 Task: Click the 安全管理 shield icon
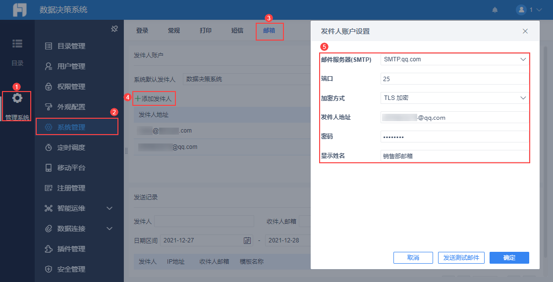point(49,269)
